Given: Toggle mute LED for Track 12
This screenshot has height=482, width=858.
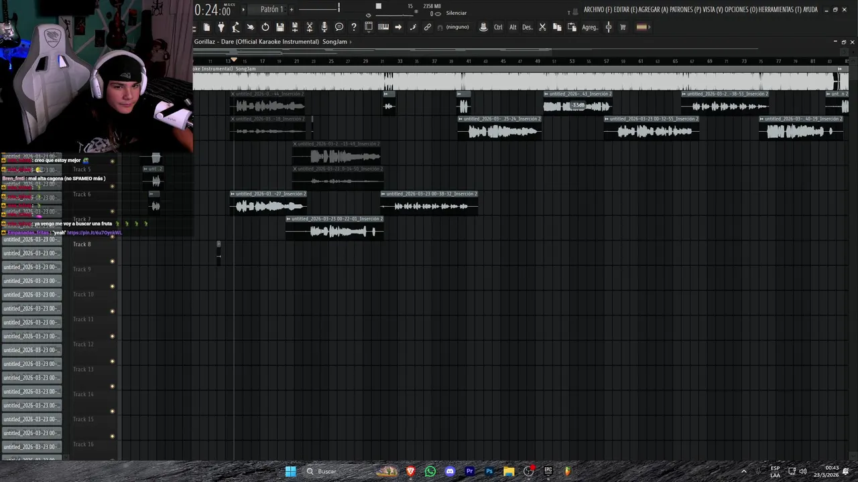Looking at the screenshot, I should [112, 361].
